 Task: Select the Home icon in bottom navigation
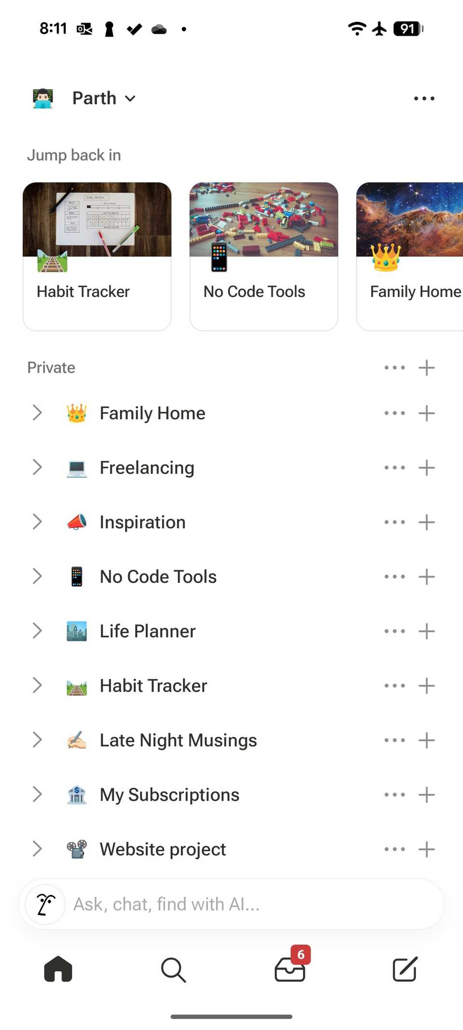click(58, 970)
